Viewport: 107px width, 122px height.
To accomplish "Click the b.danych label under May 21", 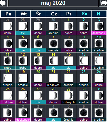I will pyautogui.click(x=53, y=85).
